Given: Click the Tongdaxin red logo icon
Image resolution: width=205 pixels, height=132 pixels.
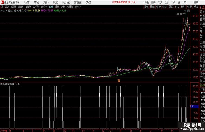Looking at the screenshot, I should 2,2.
